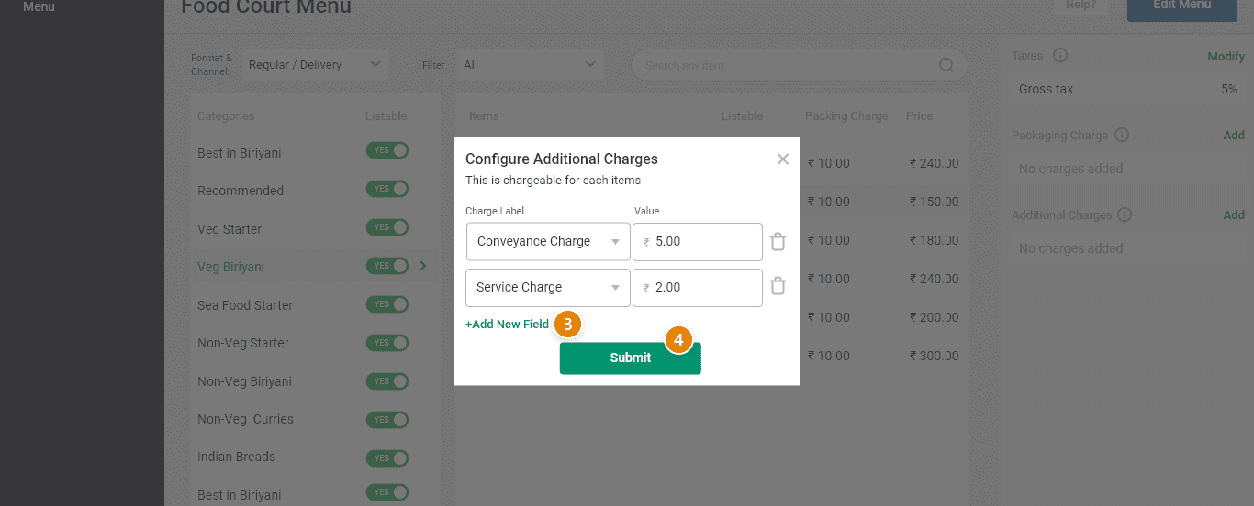
Task: Click the Packaging Charge info icon
Action: [1121, 136]
